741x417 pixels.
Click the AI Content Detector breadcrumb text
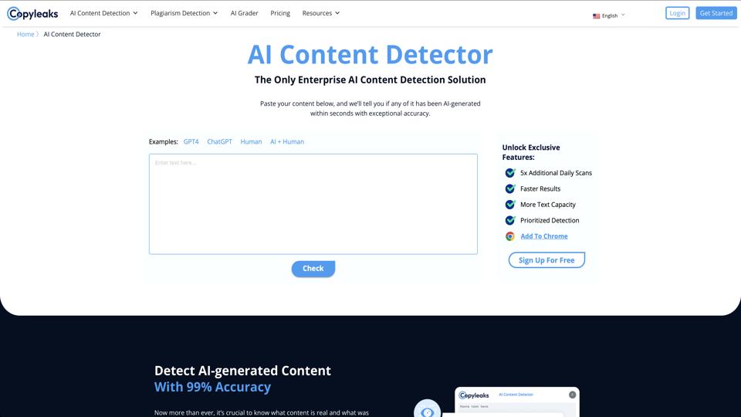point(72,34)
